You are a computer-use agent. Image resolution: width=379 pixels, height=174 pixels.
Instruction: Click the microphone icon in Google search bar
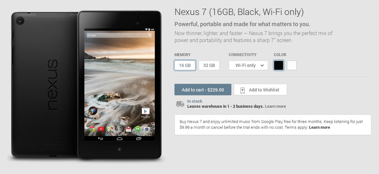150,35
